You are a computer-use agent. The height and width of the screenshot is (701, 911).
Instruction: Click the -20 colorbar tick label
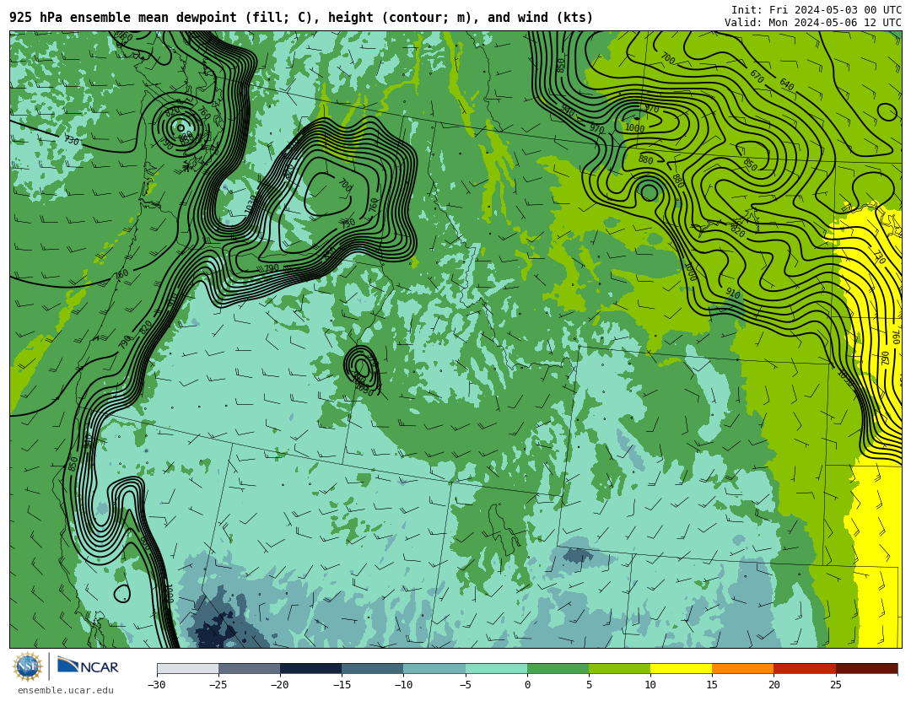coord(279,685)
